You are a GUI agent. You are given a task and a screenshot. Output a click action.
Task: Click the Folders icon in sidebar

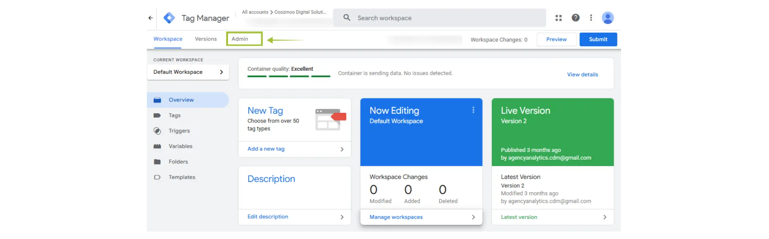coord(157,162)
